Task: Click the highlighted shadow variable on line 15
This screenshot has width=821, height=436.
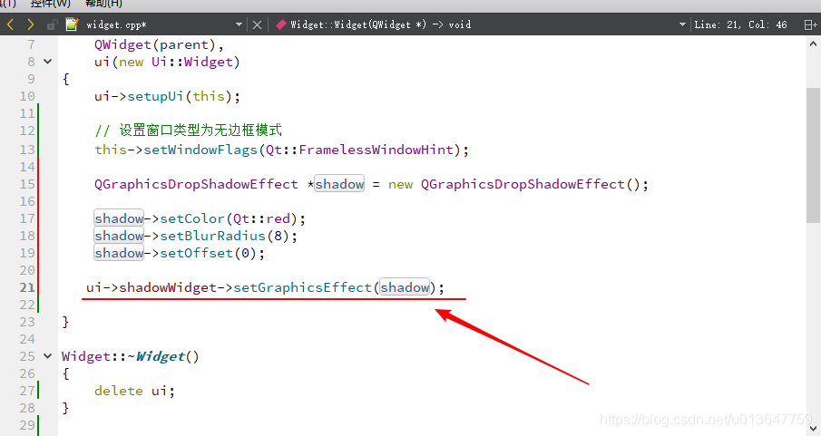Action: coord(339,184)
